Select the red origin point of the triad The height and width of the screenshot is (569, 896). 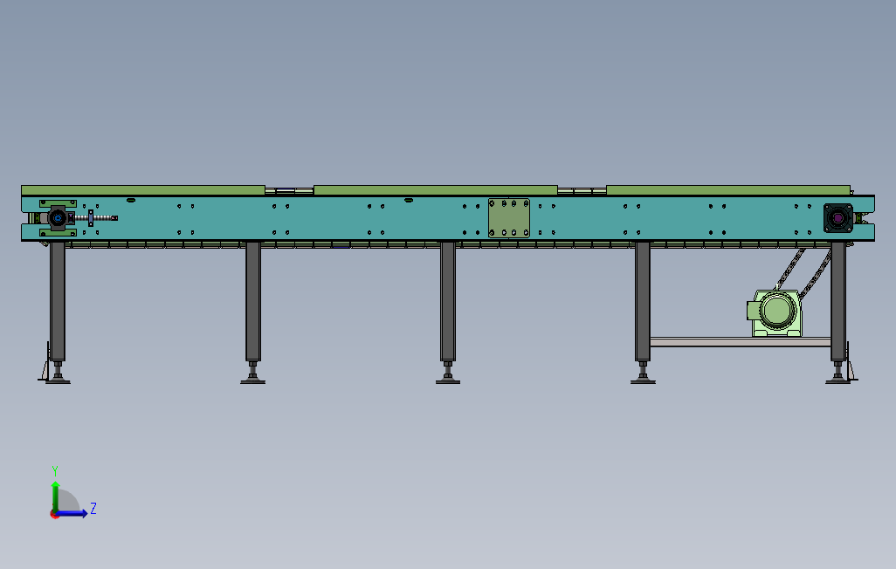click(55, 515)
